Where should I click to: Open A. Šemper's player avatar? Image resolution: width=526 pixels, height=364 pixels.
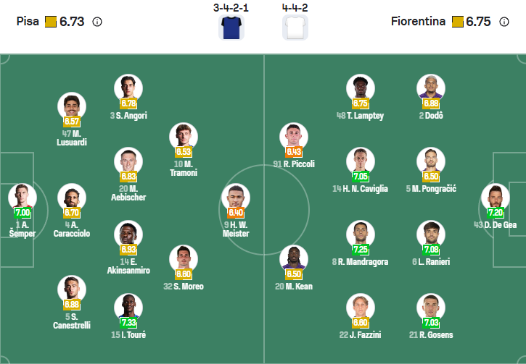coord(22,197)
